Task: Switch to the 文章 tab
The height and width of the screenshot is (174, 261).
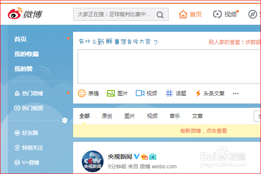Action: pos(197,116)
